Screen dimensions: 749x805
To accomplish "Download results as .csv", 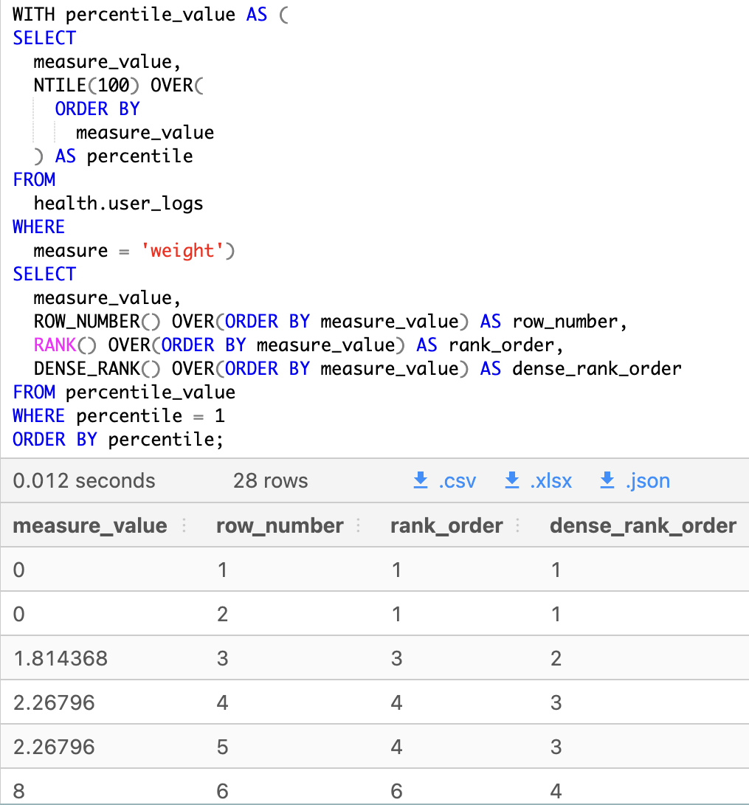I will pyautogui.click(x=443, y=480).
